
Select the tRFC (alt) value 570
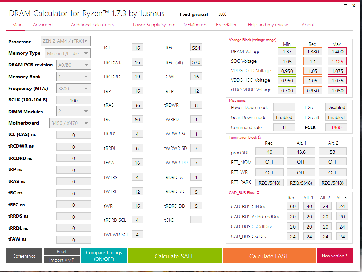click(x=196, y=62)
